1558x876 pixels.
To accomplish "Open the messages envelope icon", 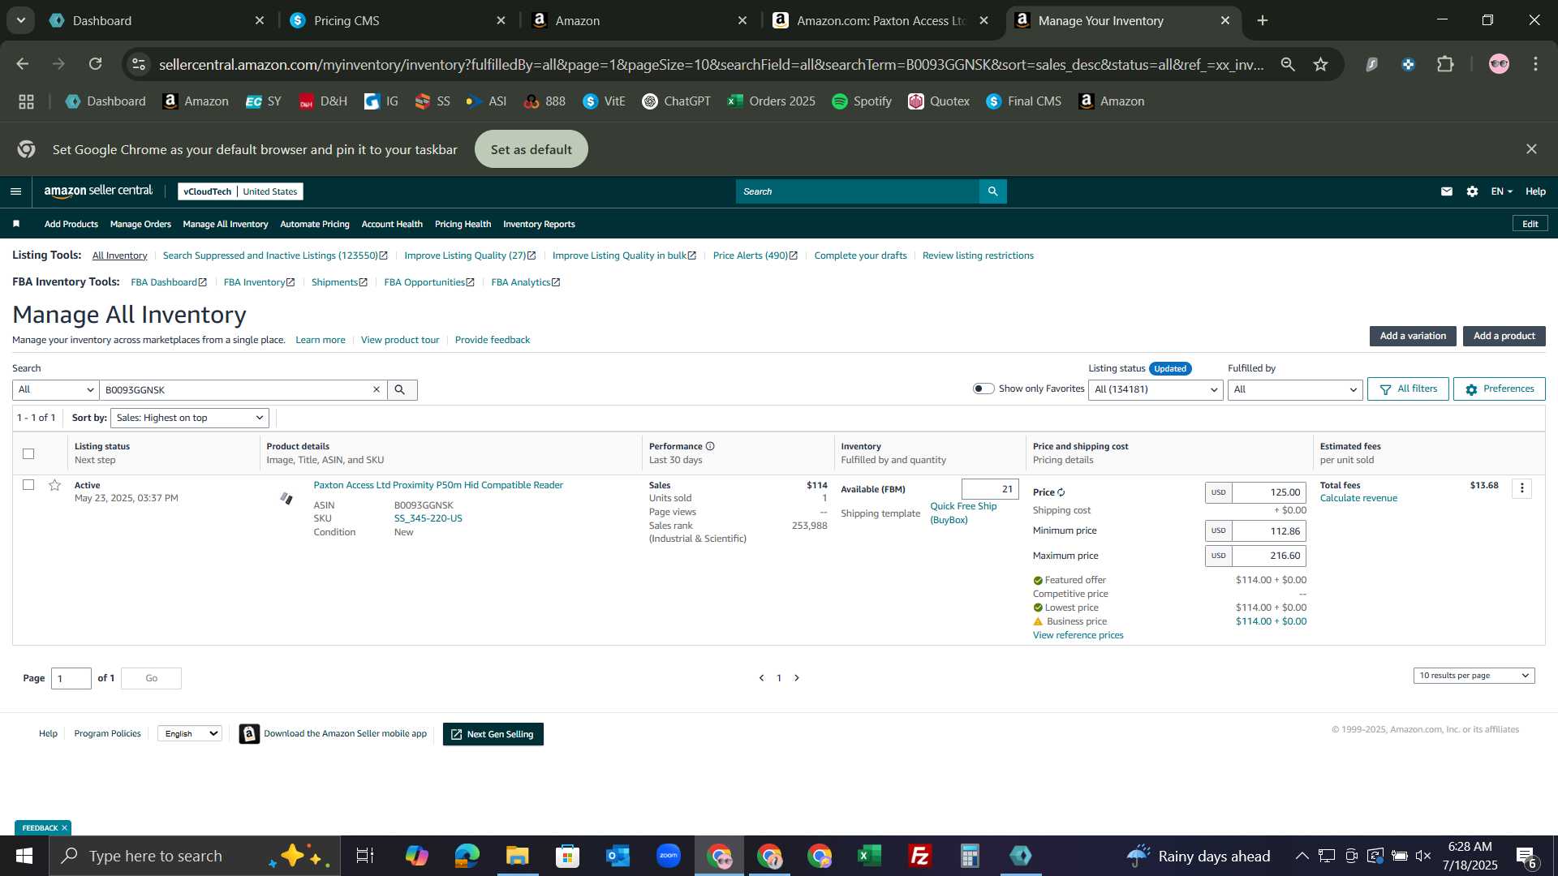I will coord(1446,191).
